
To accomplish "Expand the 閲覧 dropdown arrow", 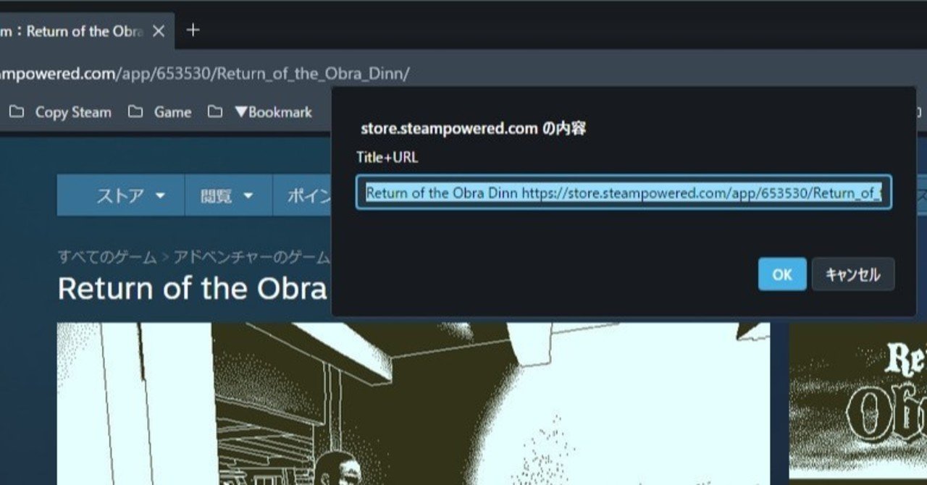I will point(248,195).
